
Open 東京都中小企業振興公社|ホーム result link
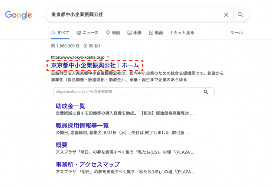click(95, 65)
